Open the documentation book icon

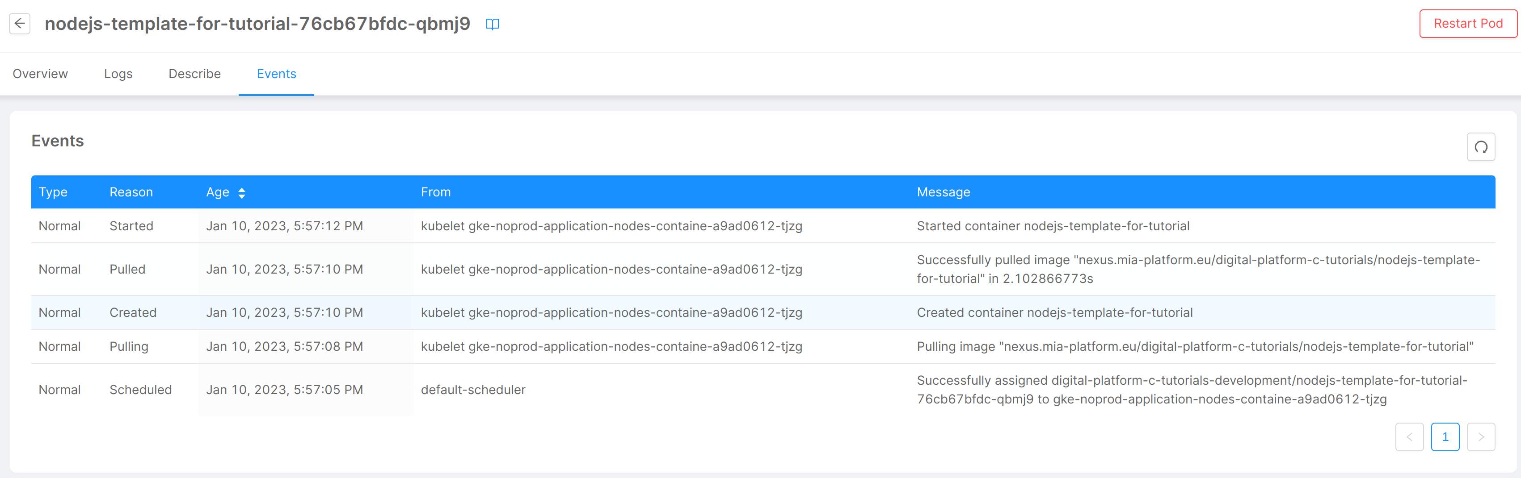[492, 24]
